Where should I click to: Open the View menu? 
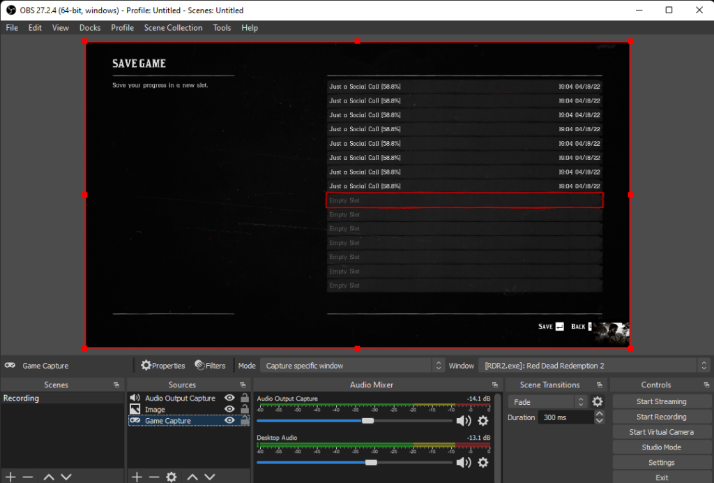(x=61, y=28)
